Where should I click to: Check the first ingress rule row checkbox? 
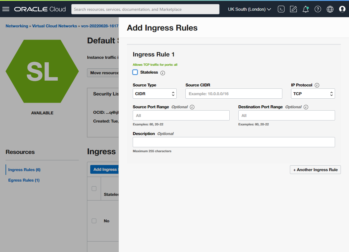click(94, 221)
